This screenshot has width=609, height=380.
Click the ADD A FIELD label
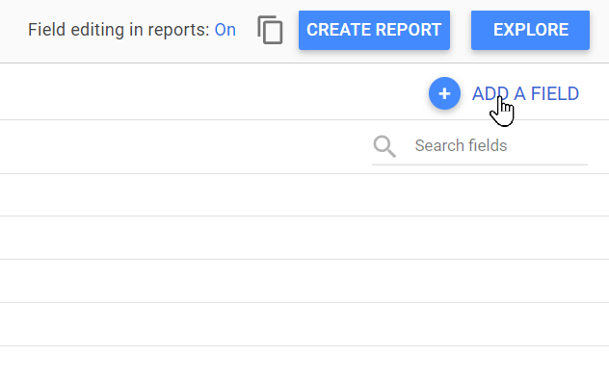(525, 94)
